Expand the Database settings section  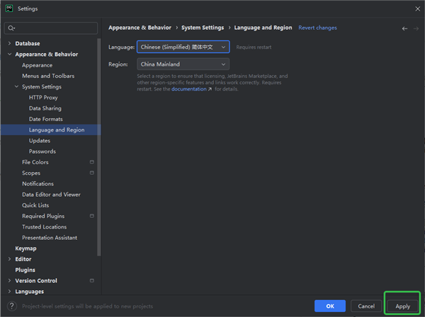(9, 43)
